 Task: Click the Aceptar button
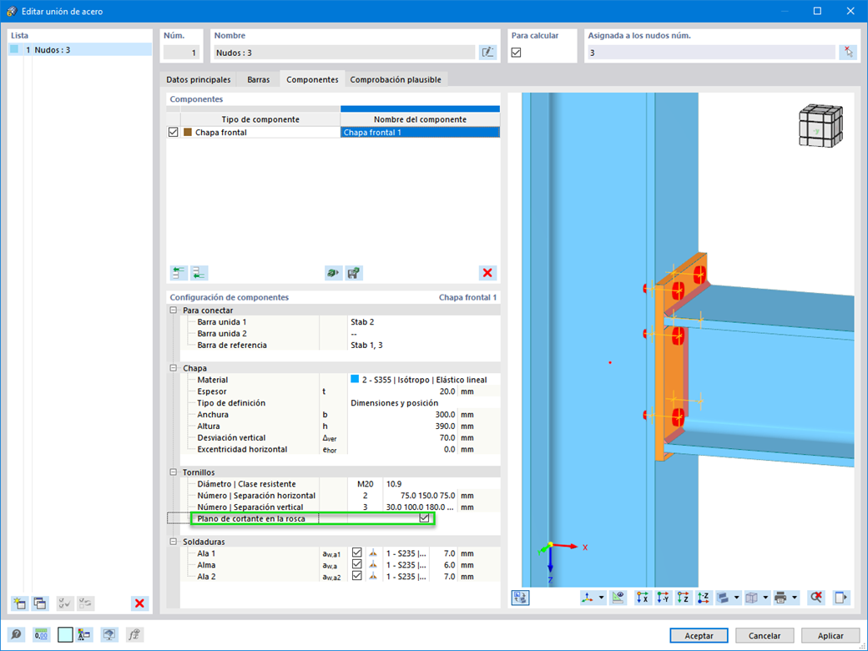(x=699, y=635)
